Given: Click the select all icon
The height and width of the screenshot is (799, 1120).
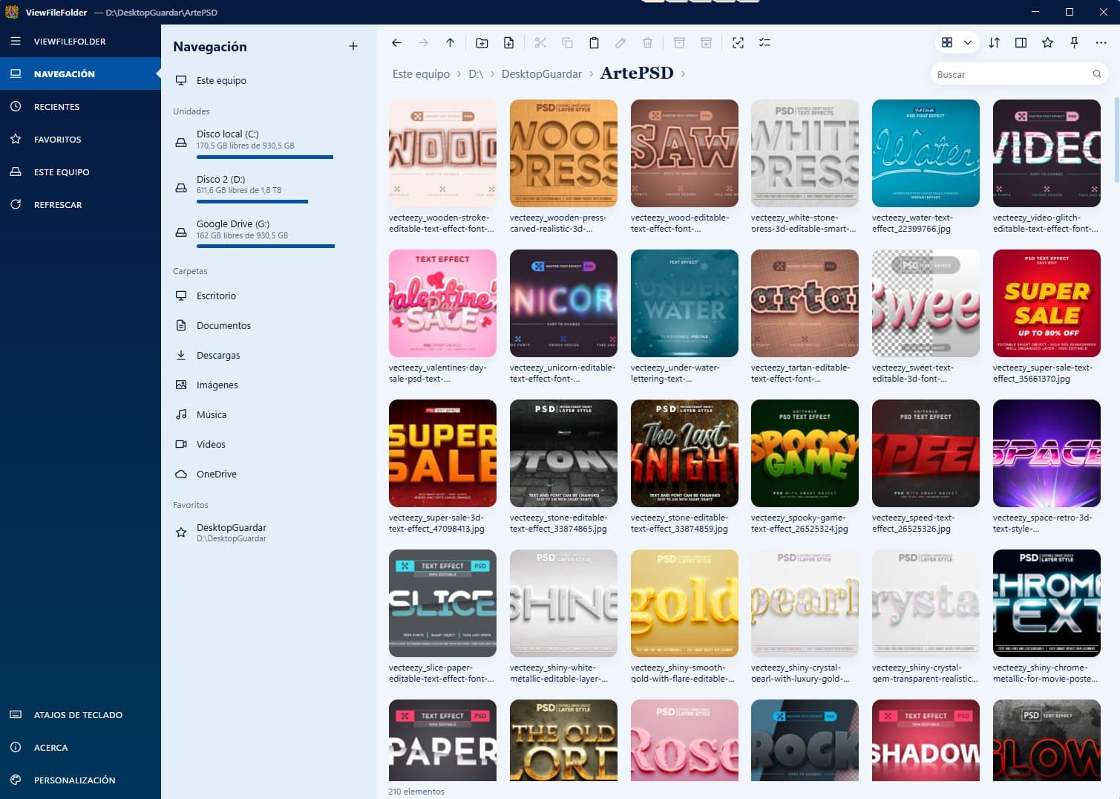Looking at the screenshot, I should [738, 43].
